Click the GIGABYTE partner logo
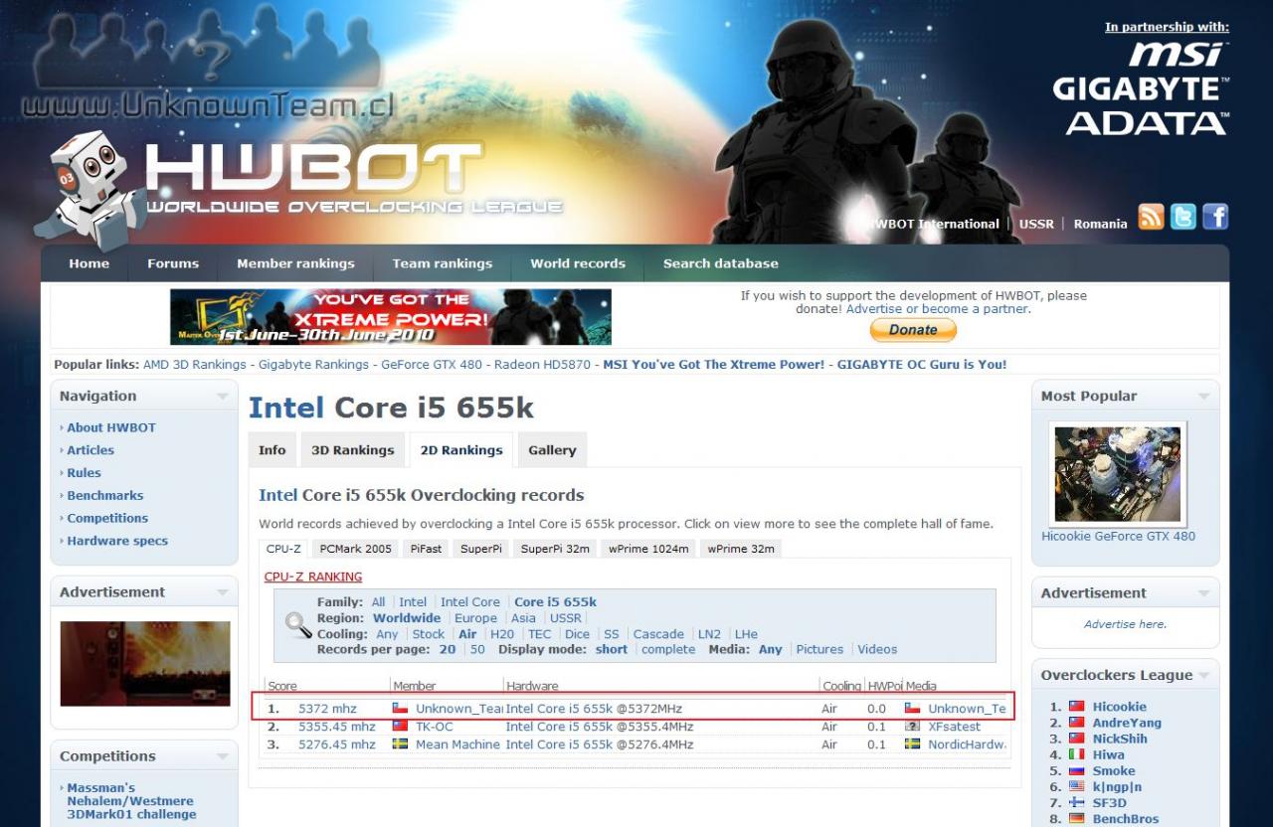 1141,89
